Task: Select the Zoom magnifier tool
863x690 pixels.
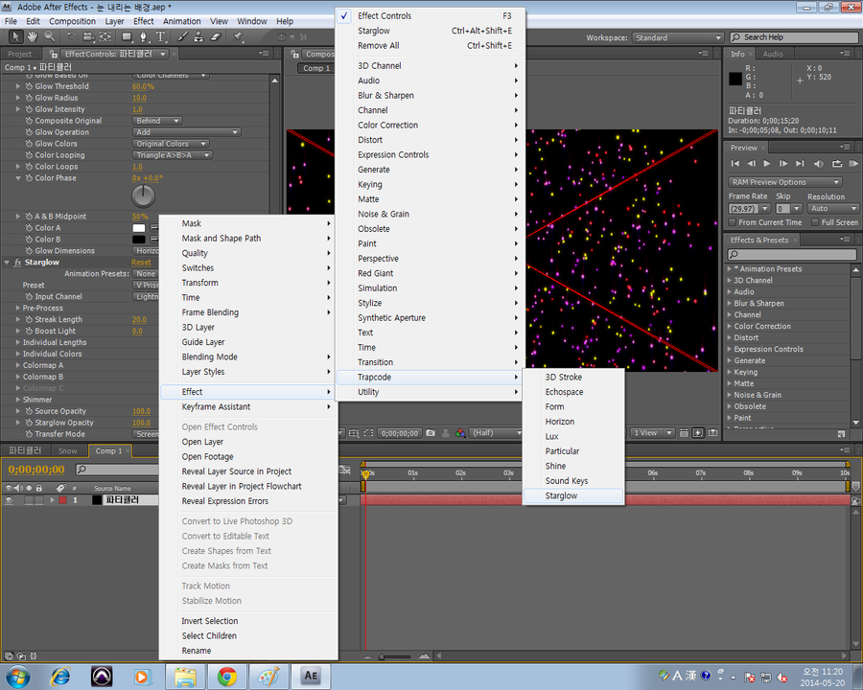Action: point(50,36)
